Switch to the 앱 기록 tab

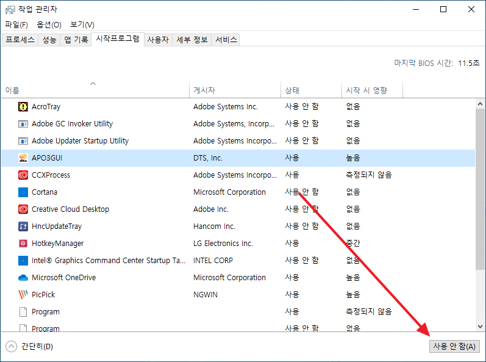76,40
